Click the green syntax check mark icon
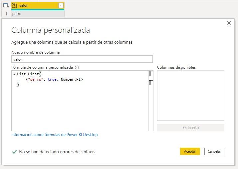 coord(14,152)
